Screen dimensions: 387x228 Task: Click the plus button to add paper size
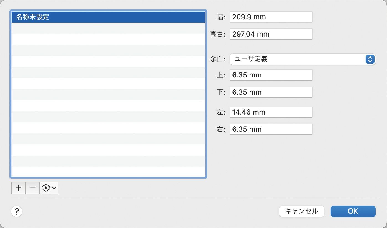pyautogui.click(x=18, y=188)
